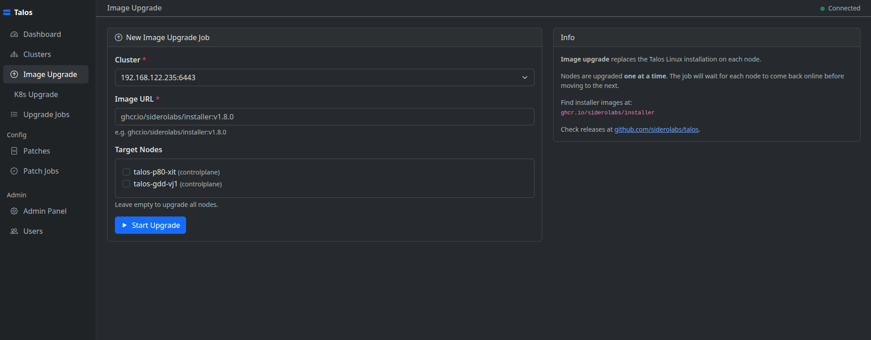871x340 pixels.
Task: Select the talos-gdd-vj1 node label
Action: (x=156, y=184)
